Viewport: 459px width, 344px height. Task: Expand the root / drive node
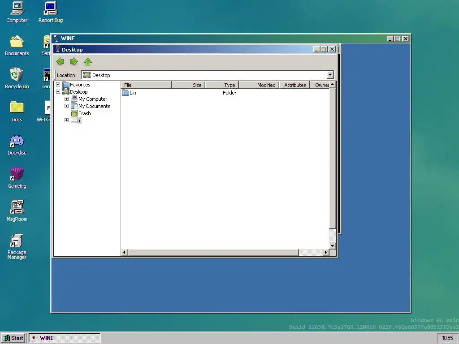coord(66,120)
